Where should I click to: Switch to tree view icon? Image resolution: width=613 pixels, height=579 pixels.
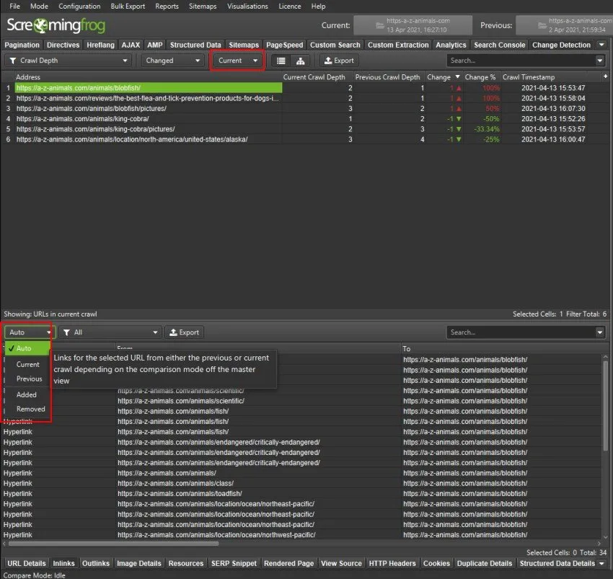[301, 61]
